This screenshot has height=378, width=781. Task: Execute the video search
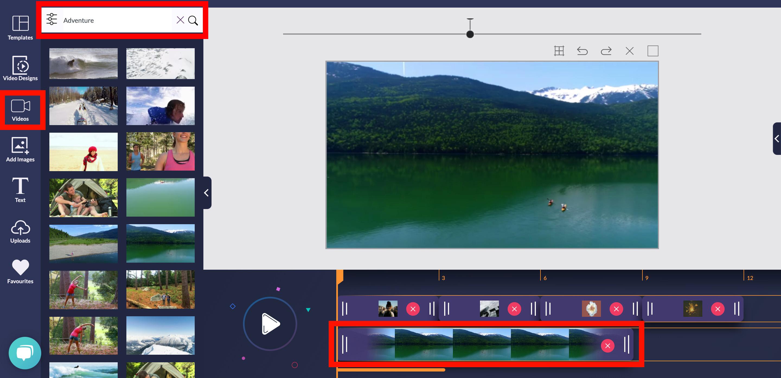[194, 20]
